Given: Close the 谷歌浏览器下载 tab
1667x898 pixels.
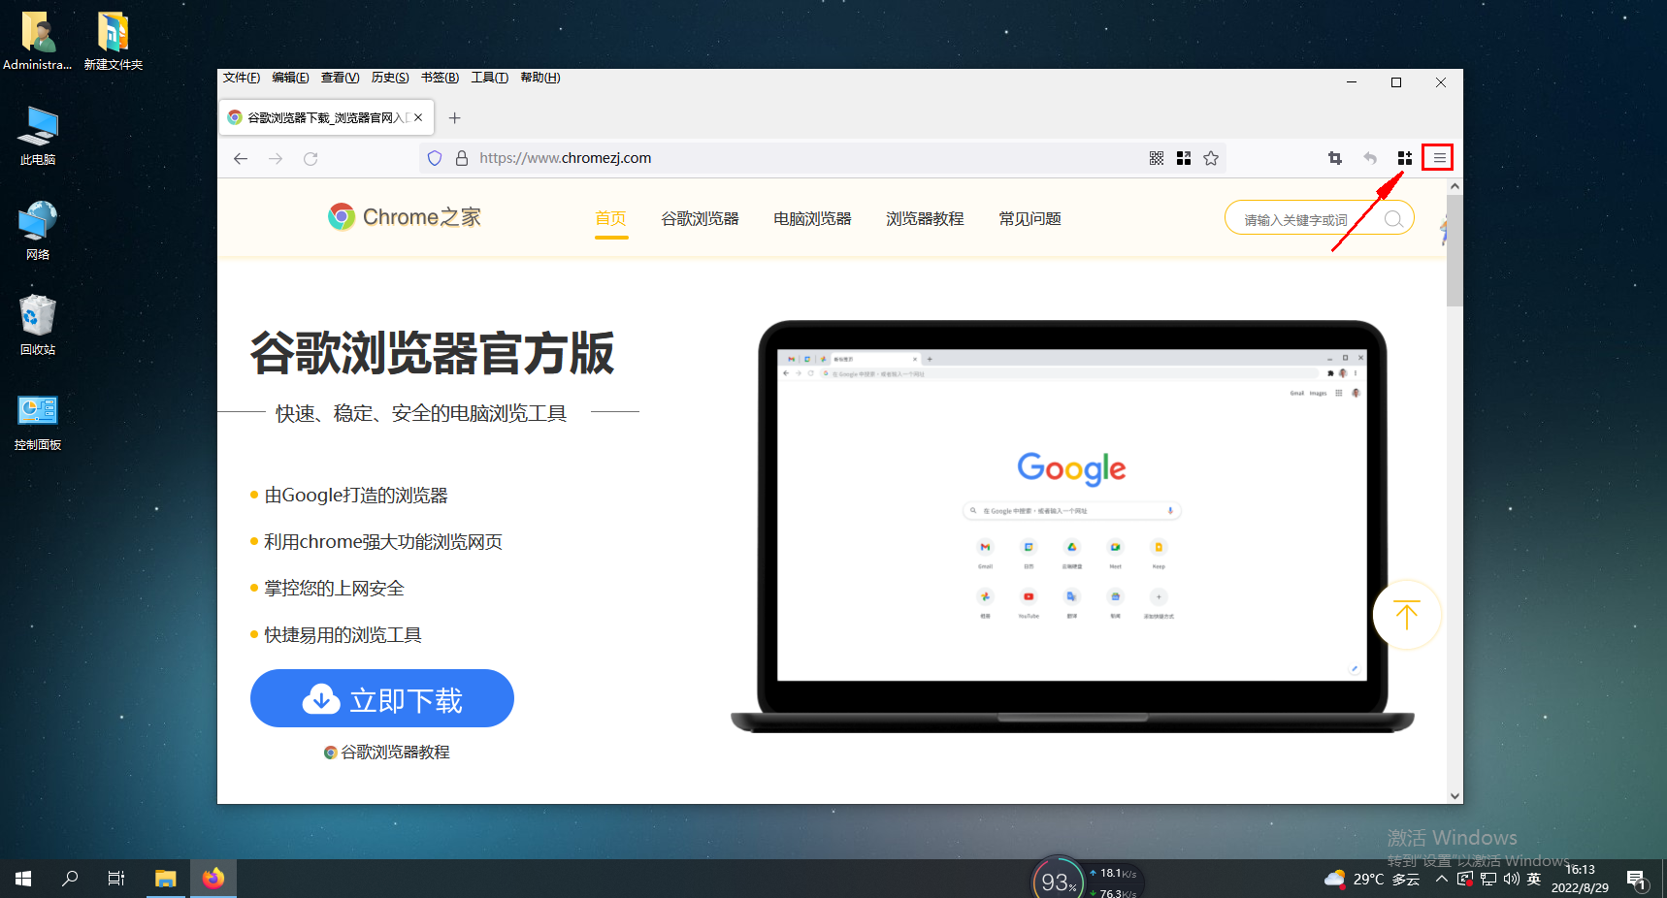Looking at the screenshot, I should [418, 117].
